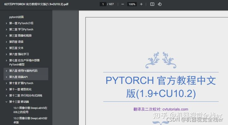Open the 第十二章 并行和分布式训练 outline entry

click(26, 96)
